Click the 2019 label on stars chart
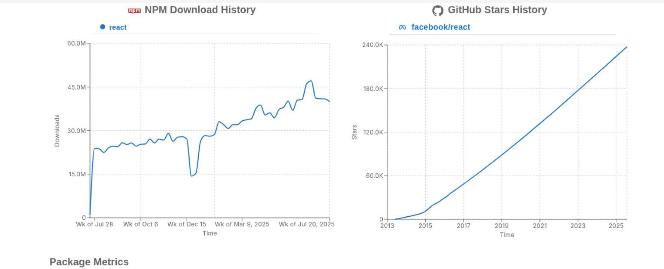 click(501, 226)
